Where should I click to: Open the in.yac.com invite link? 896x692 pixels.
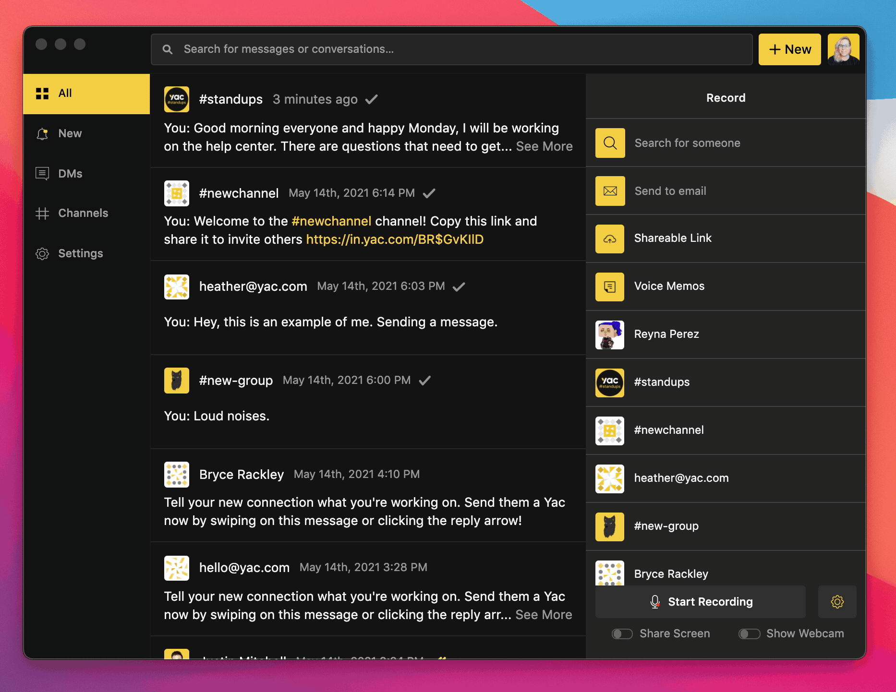395,239
